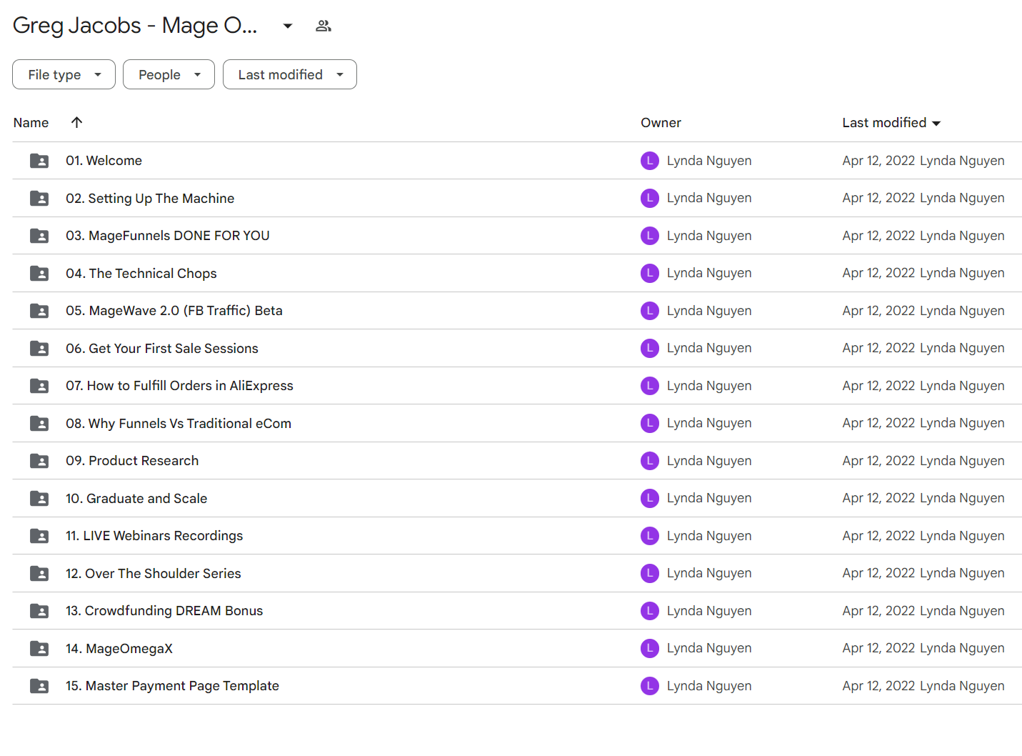Select '14. MageOmegaX' folder name
Screen dimensions: 1022x756
point(119,648)
